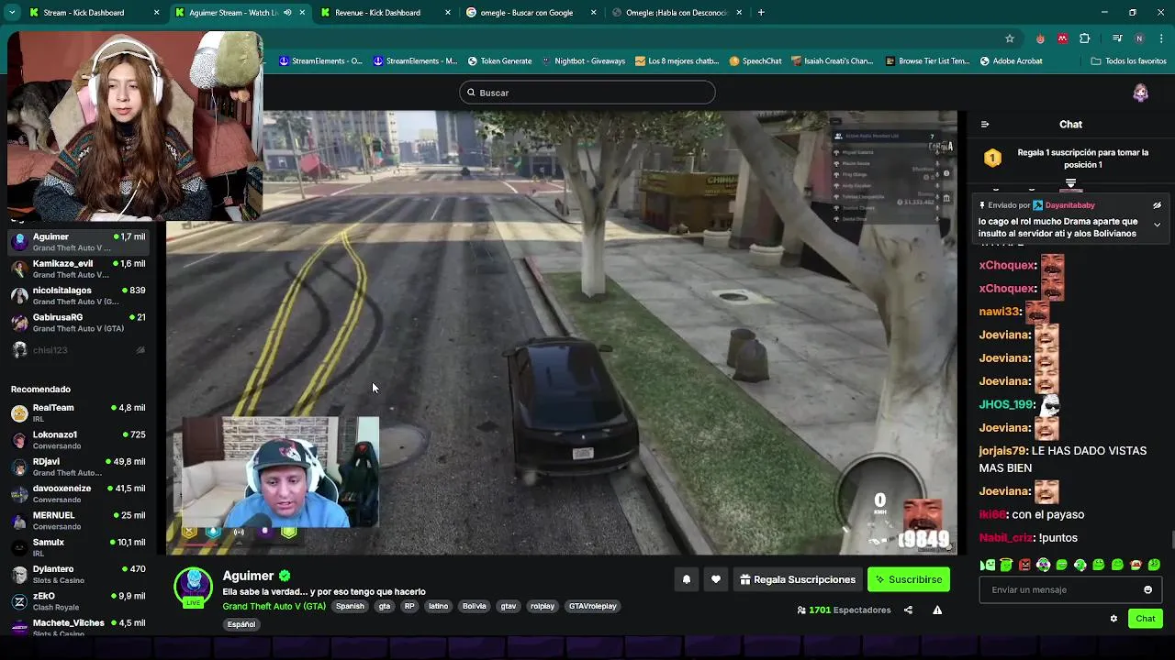Open Dylantero recommended channel
This screenshot has width=1175, height=660.
click(x=78, y=574)
